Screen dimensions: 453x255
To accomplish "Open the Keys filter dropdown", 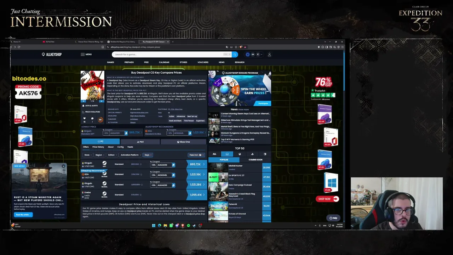I will click(x=148, y=155).
